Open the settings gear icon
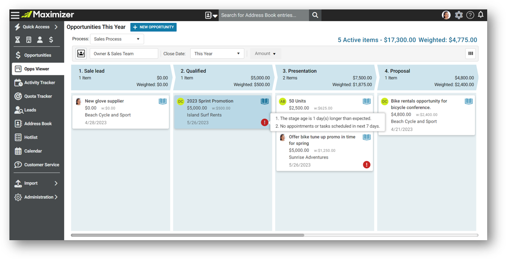 click(x=458, y=15)
